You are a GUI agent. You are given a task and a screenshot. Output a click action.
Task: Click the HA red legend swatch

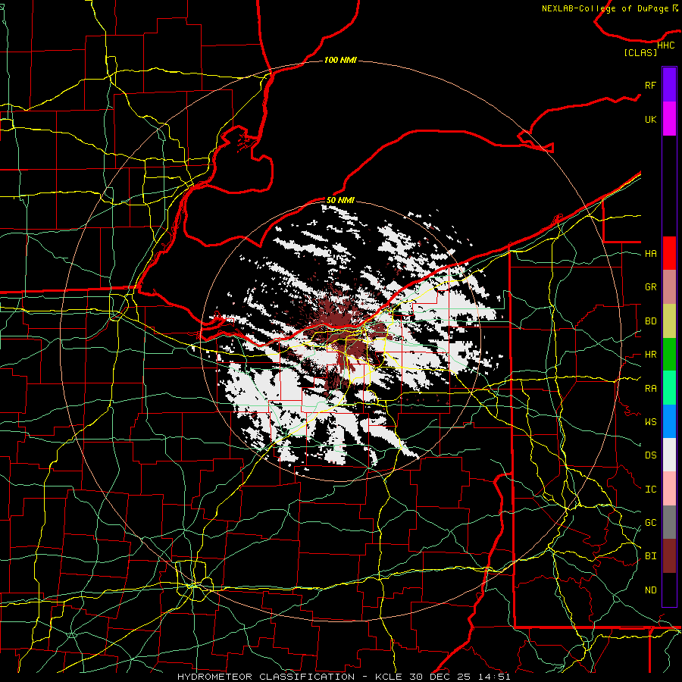669,253
